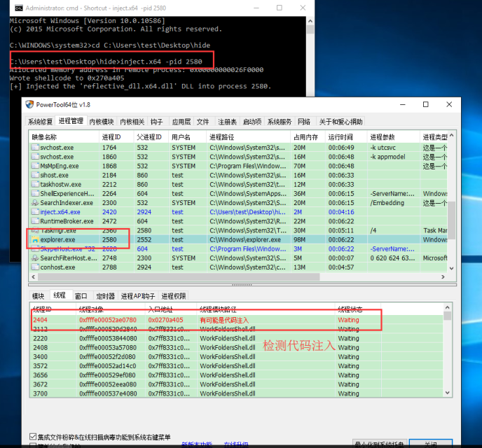This screenshot has width=482, height=448.
Task: Click the icon of svchost.exe PID 1860
Action: [35, 157]
